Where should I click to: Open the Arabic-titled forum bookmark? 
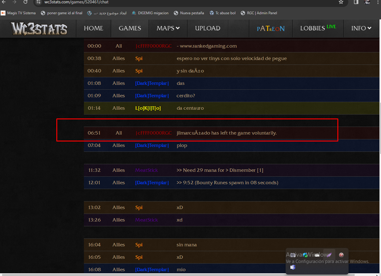click(107, 13)
